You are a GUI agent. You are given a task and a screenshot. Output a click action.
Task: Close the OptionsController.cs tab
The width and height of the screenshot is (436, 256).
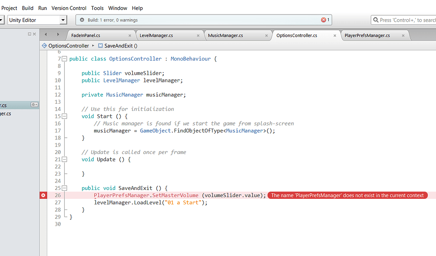pyautogui.click(x=335, y=36)
